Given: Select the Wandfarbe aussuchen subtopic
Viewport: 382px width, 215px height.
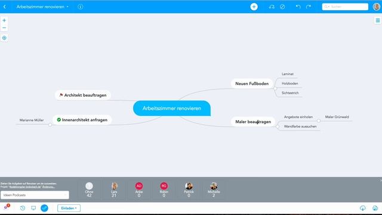Looking at the screenshot, I should [300, 127].
